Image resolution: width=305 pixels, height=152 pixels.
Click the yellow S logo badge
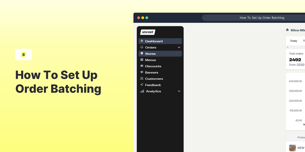click(23, 54)
